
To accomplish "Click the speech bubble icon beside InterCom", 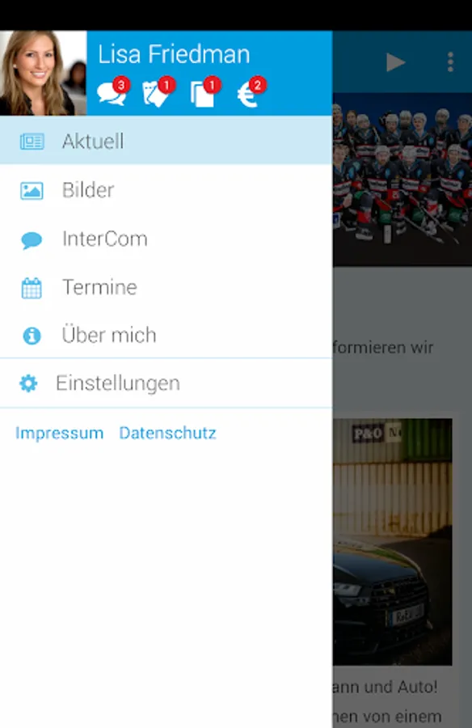I will click(32, 240).
